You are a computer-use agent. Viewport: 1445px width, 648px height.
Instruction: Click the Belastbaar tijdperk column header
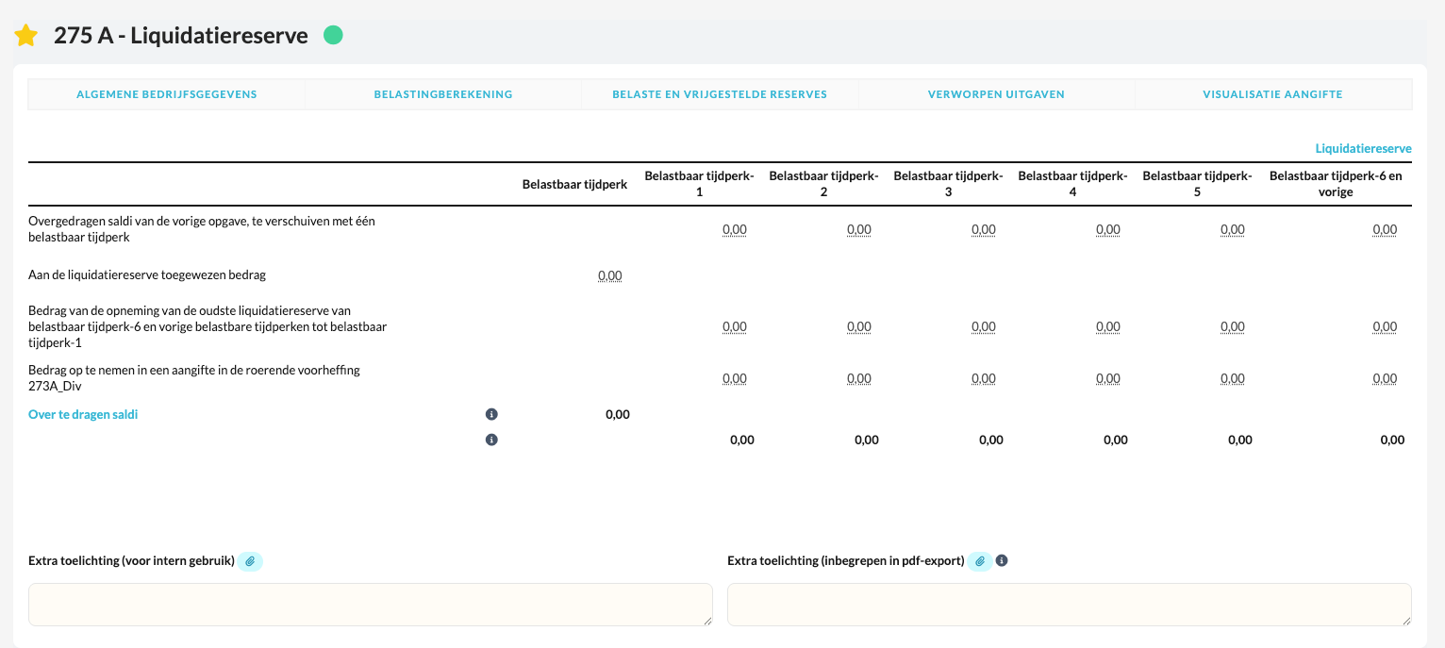(574, 184)
